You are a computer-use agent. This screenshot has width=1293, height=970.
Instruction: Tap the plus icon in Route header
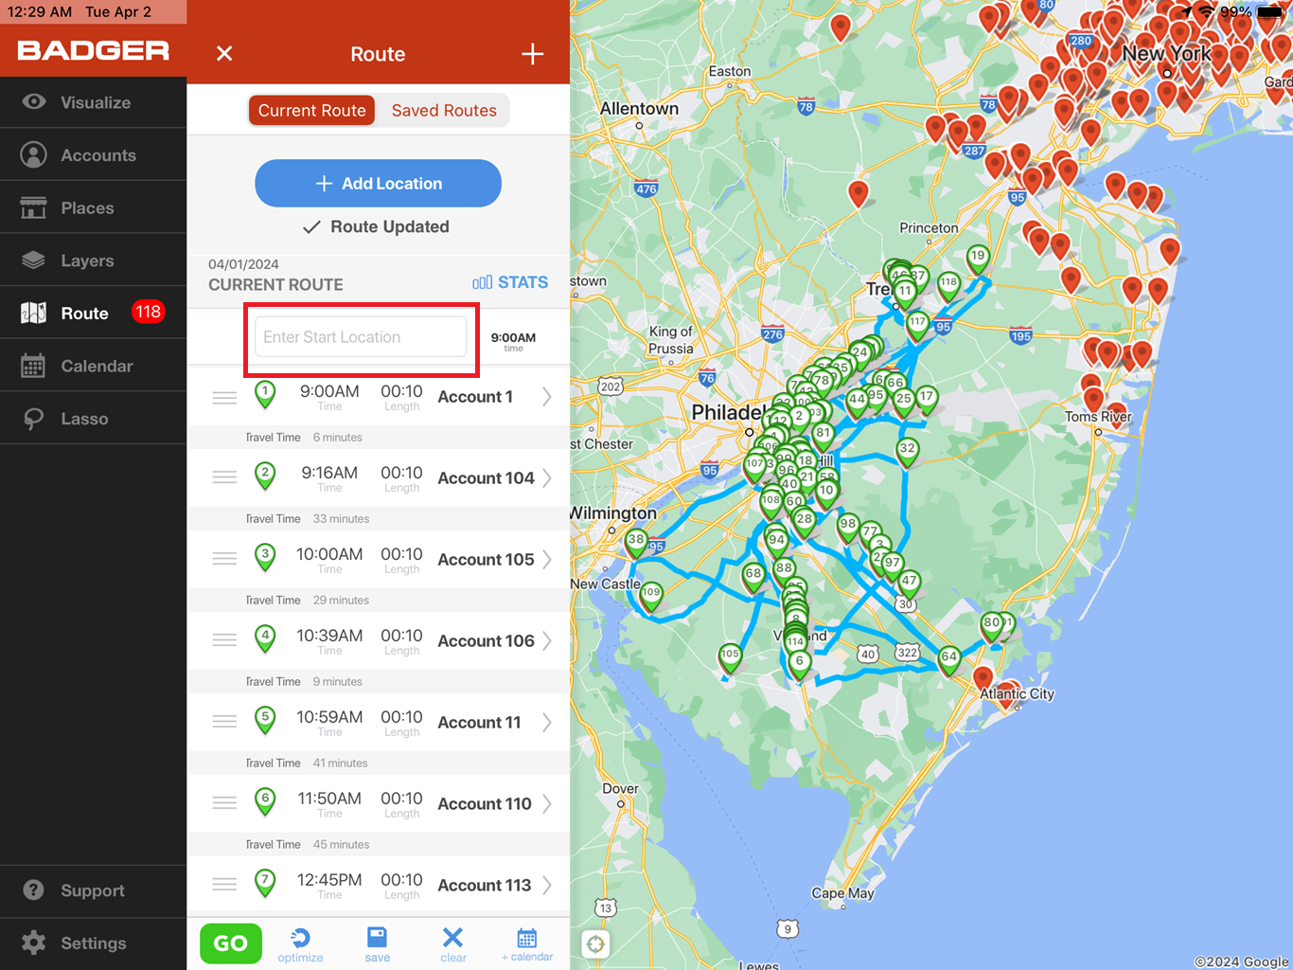533,54
